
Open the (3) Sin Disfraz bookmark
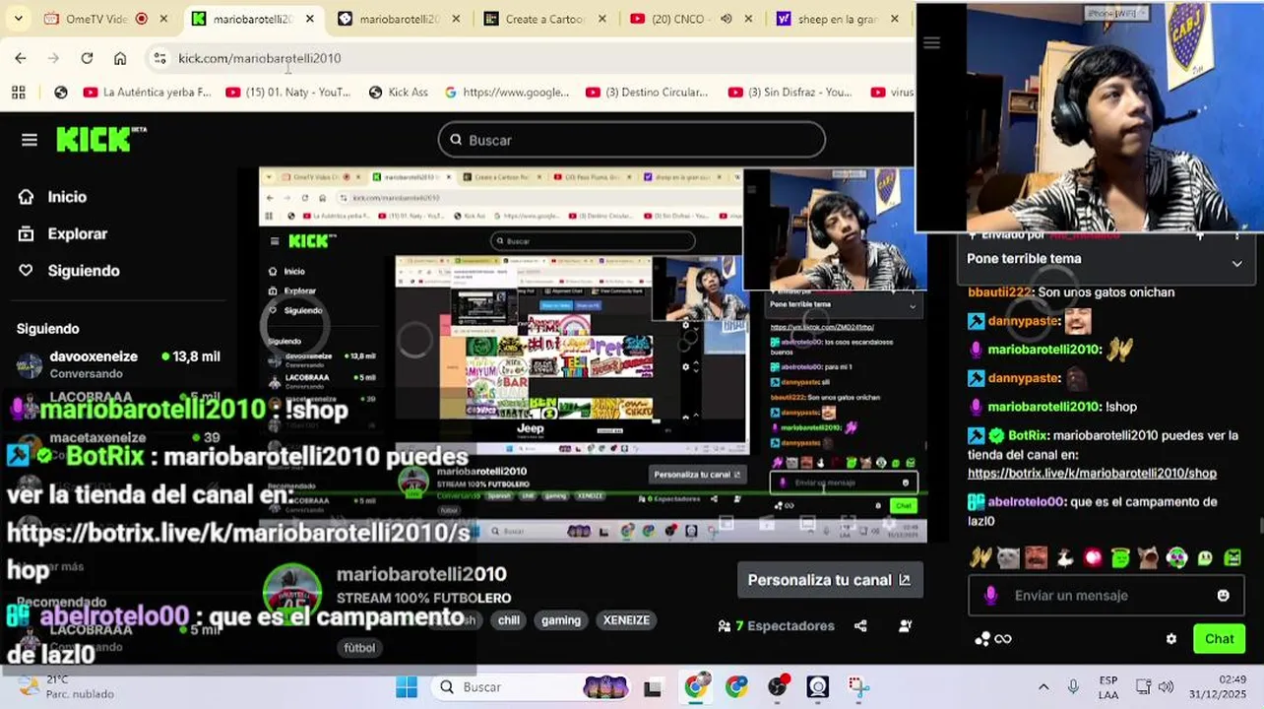tap(790, 92)
